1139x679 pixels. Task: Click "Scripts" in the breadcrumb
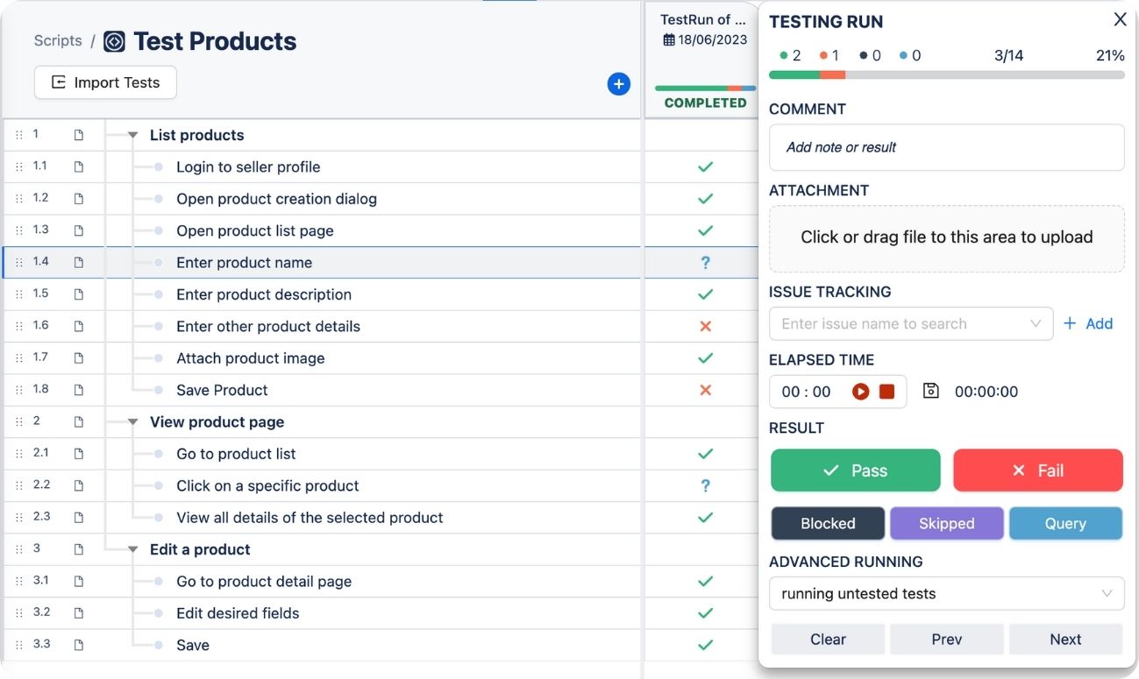point(57,40)
